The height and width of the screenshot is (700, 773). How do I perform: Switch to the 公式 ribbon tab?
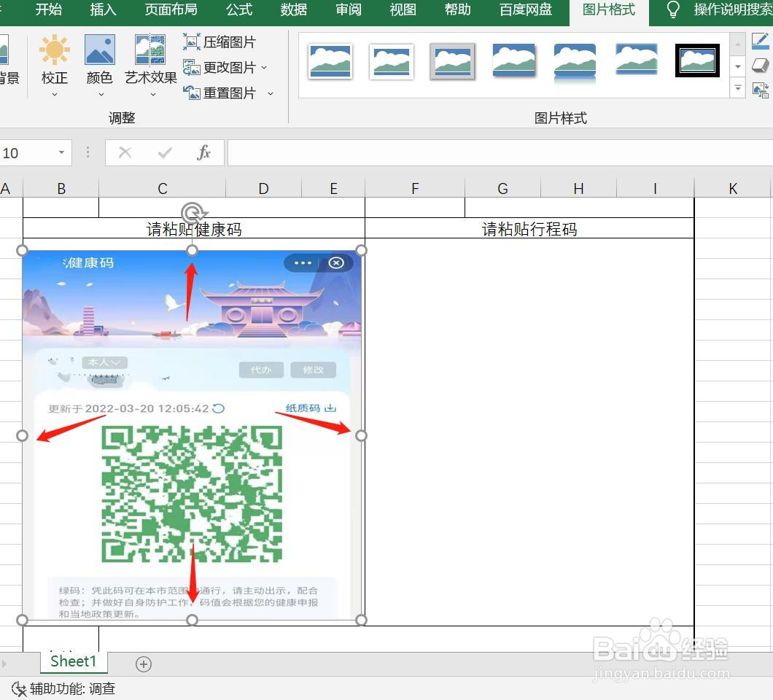[239, 9]
